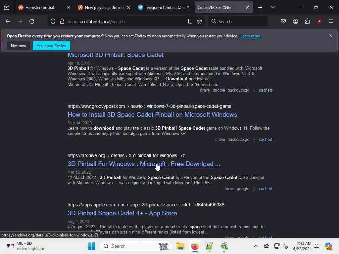Open cached version of groovypost result

tap(266, 140)
